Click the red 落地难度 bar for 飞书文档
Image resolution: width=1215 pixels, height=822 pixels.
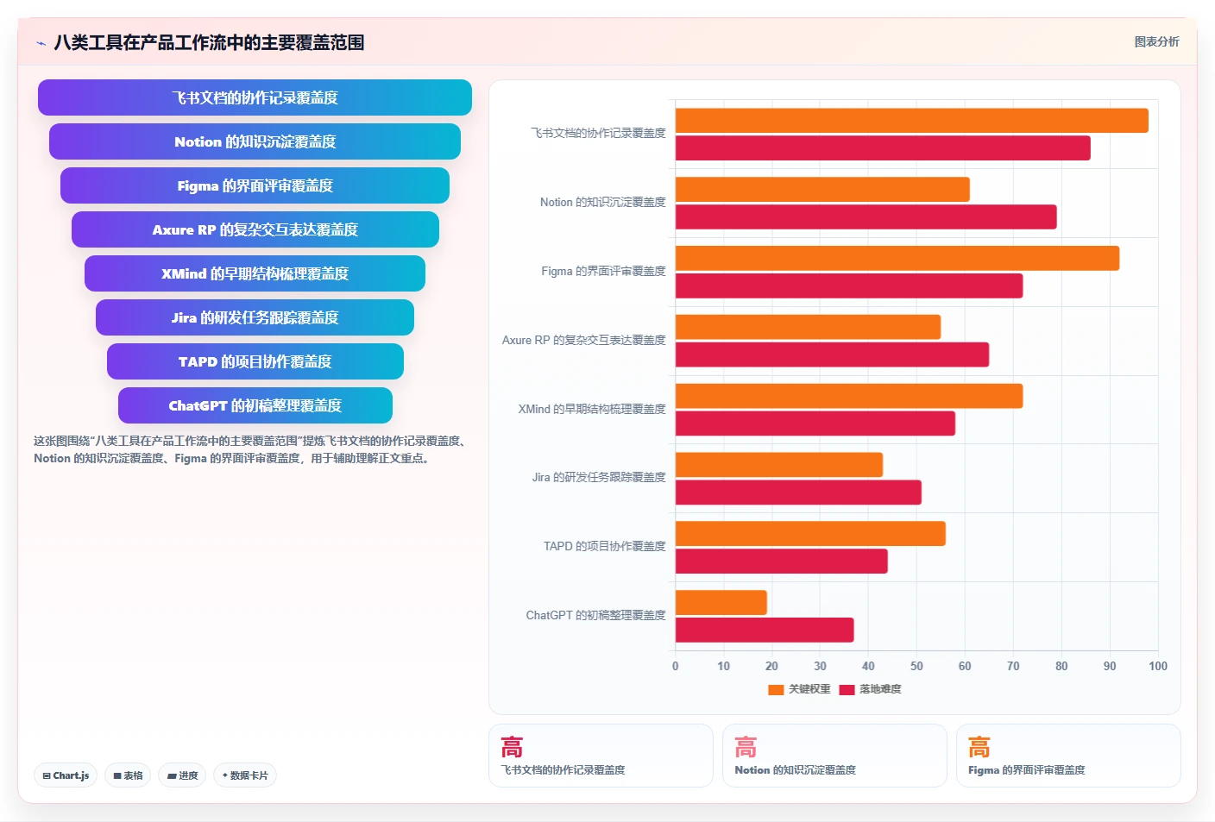click(883, 148)
